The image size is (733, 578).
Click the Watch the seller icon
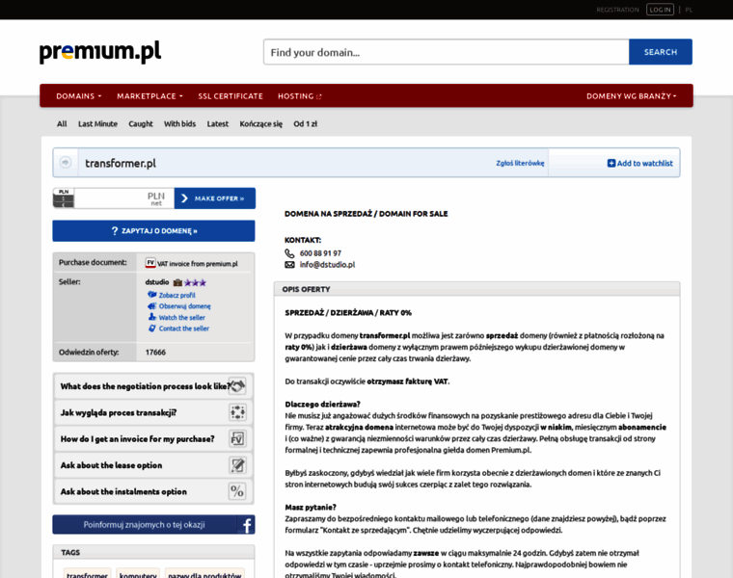(x=152, y=317)
